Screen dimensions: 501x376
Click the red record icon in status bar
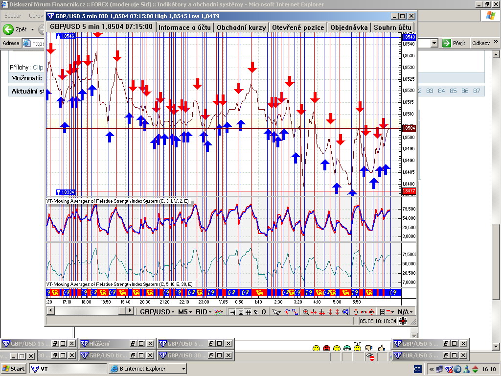click(403, 321)
